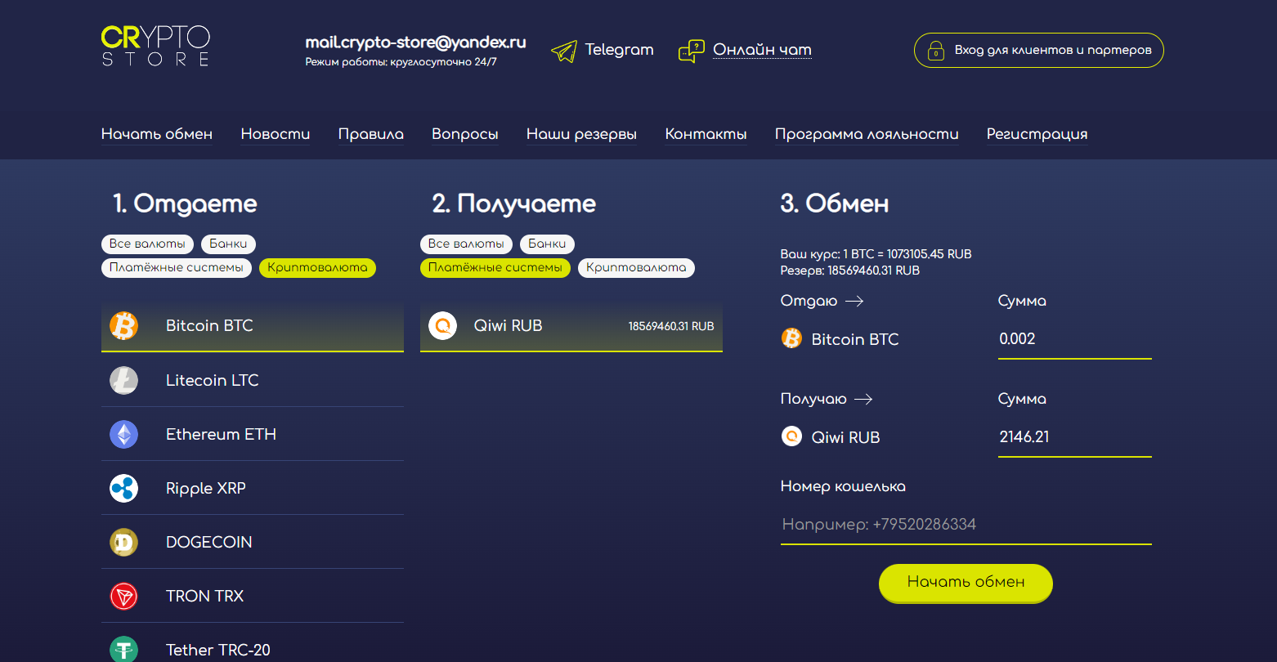The height and width of the screenshot is (662, 1277).
Task: Click the Qiwi icon in exchange form
Action: (792, 436)
